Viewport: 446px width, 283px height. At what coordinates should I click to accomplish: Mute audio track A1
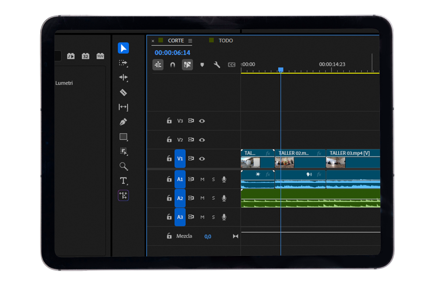coord(202,179)
